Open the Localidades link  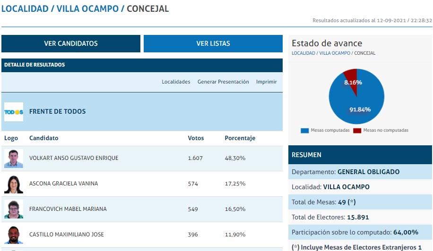click(176, 82)
